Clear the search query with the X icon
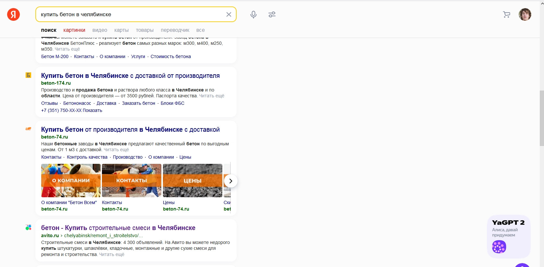 [x=229, y=14]
